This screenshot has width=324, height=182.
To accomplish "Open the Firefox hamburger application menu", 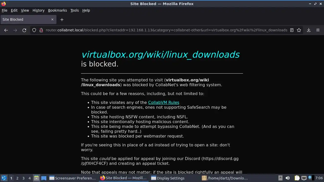I will point(318,30).
